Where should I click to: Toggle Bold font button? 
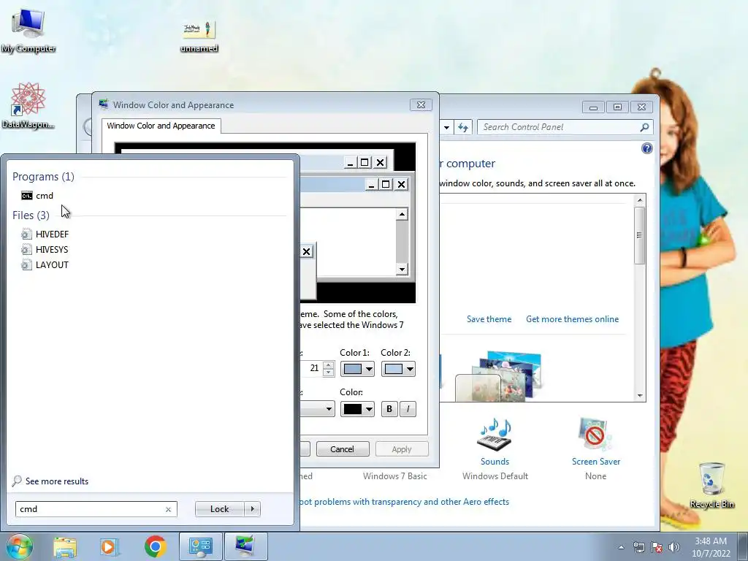(x=389, y=409)
